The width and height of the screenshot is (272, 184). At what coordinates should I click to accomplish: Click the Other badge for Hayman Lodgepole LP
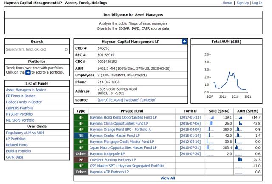click(x=81, y=154)
